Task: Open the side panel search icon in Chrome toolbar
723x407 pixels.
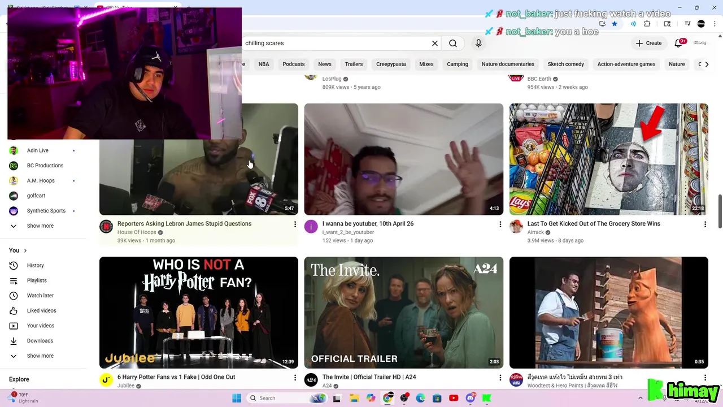Action: tap(667, 24)
